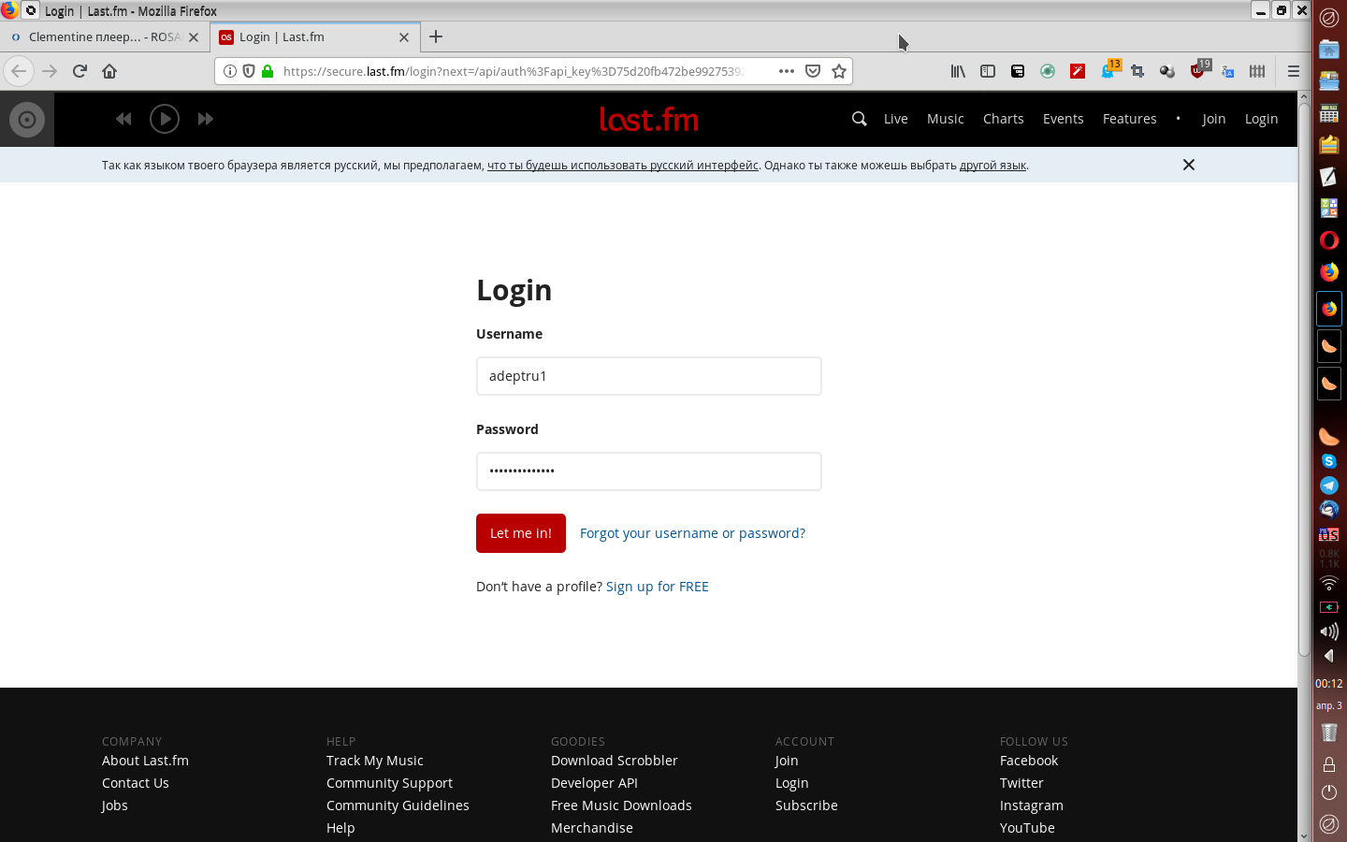Skip to next track in Last.fm player
Screen dimensions: 1347x842
coord(206,119)
